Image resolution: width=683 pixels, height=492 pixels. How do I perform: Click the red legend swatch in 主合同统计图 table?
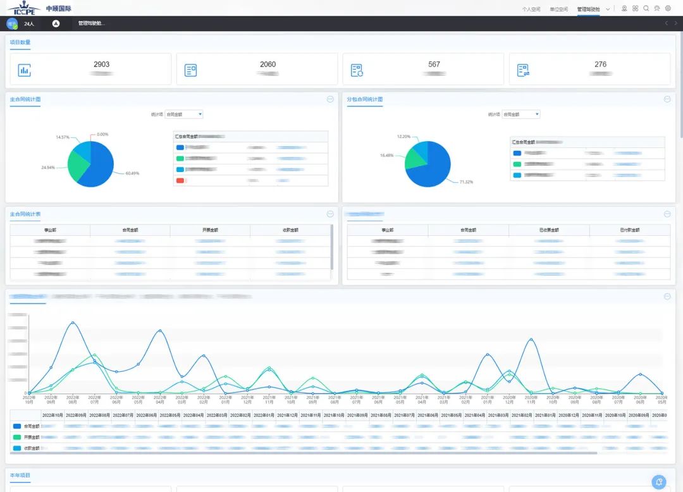point(180,180)
